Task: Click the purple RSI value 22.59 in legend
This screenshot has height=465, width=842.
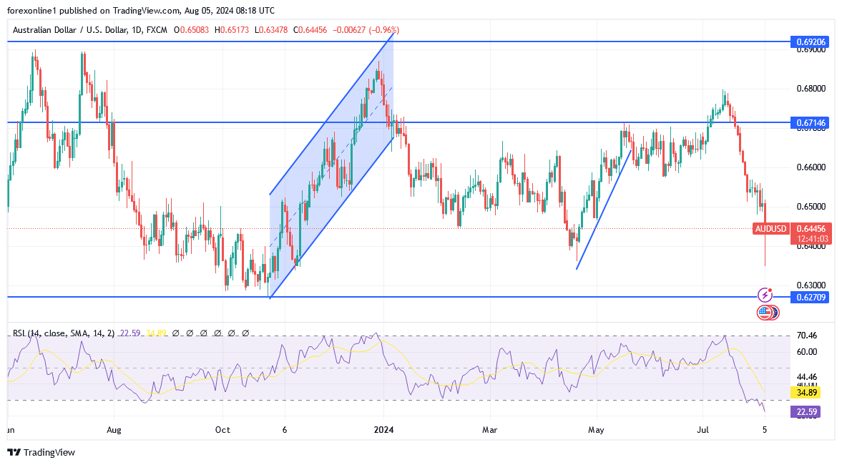Action: [x=129, y=333]
